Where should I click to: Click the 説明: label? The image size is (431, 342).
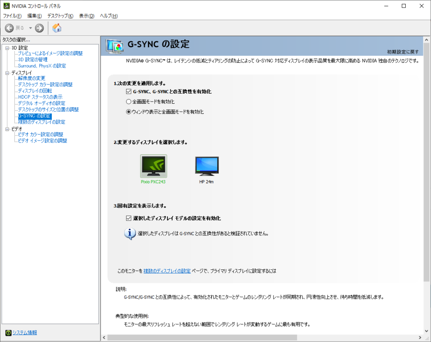(121, 289)
